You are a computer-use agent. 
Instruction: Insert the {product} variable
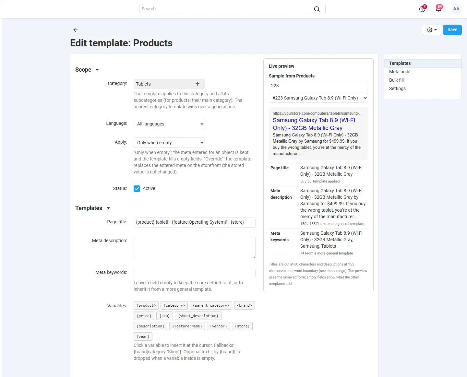(x=146, y=305)
